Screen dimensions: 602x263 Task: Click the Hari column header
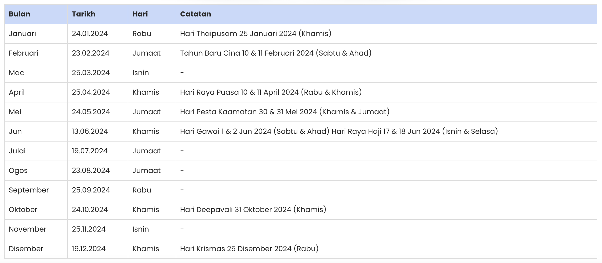click(140, 14)
